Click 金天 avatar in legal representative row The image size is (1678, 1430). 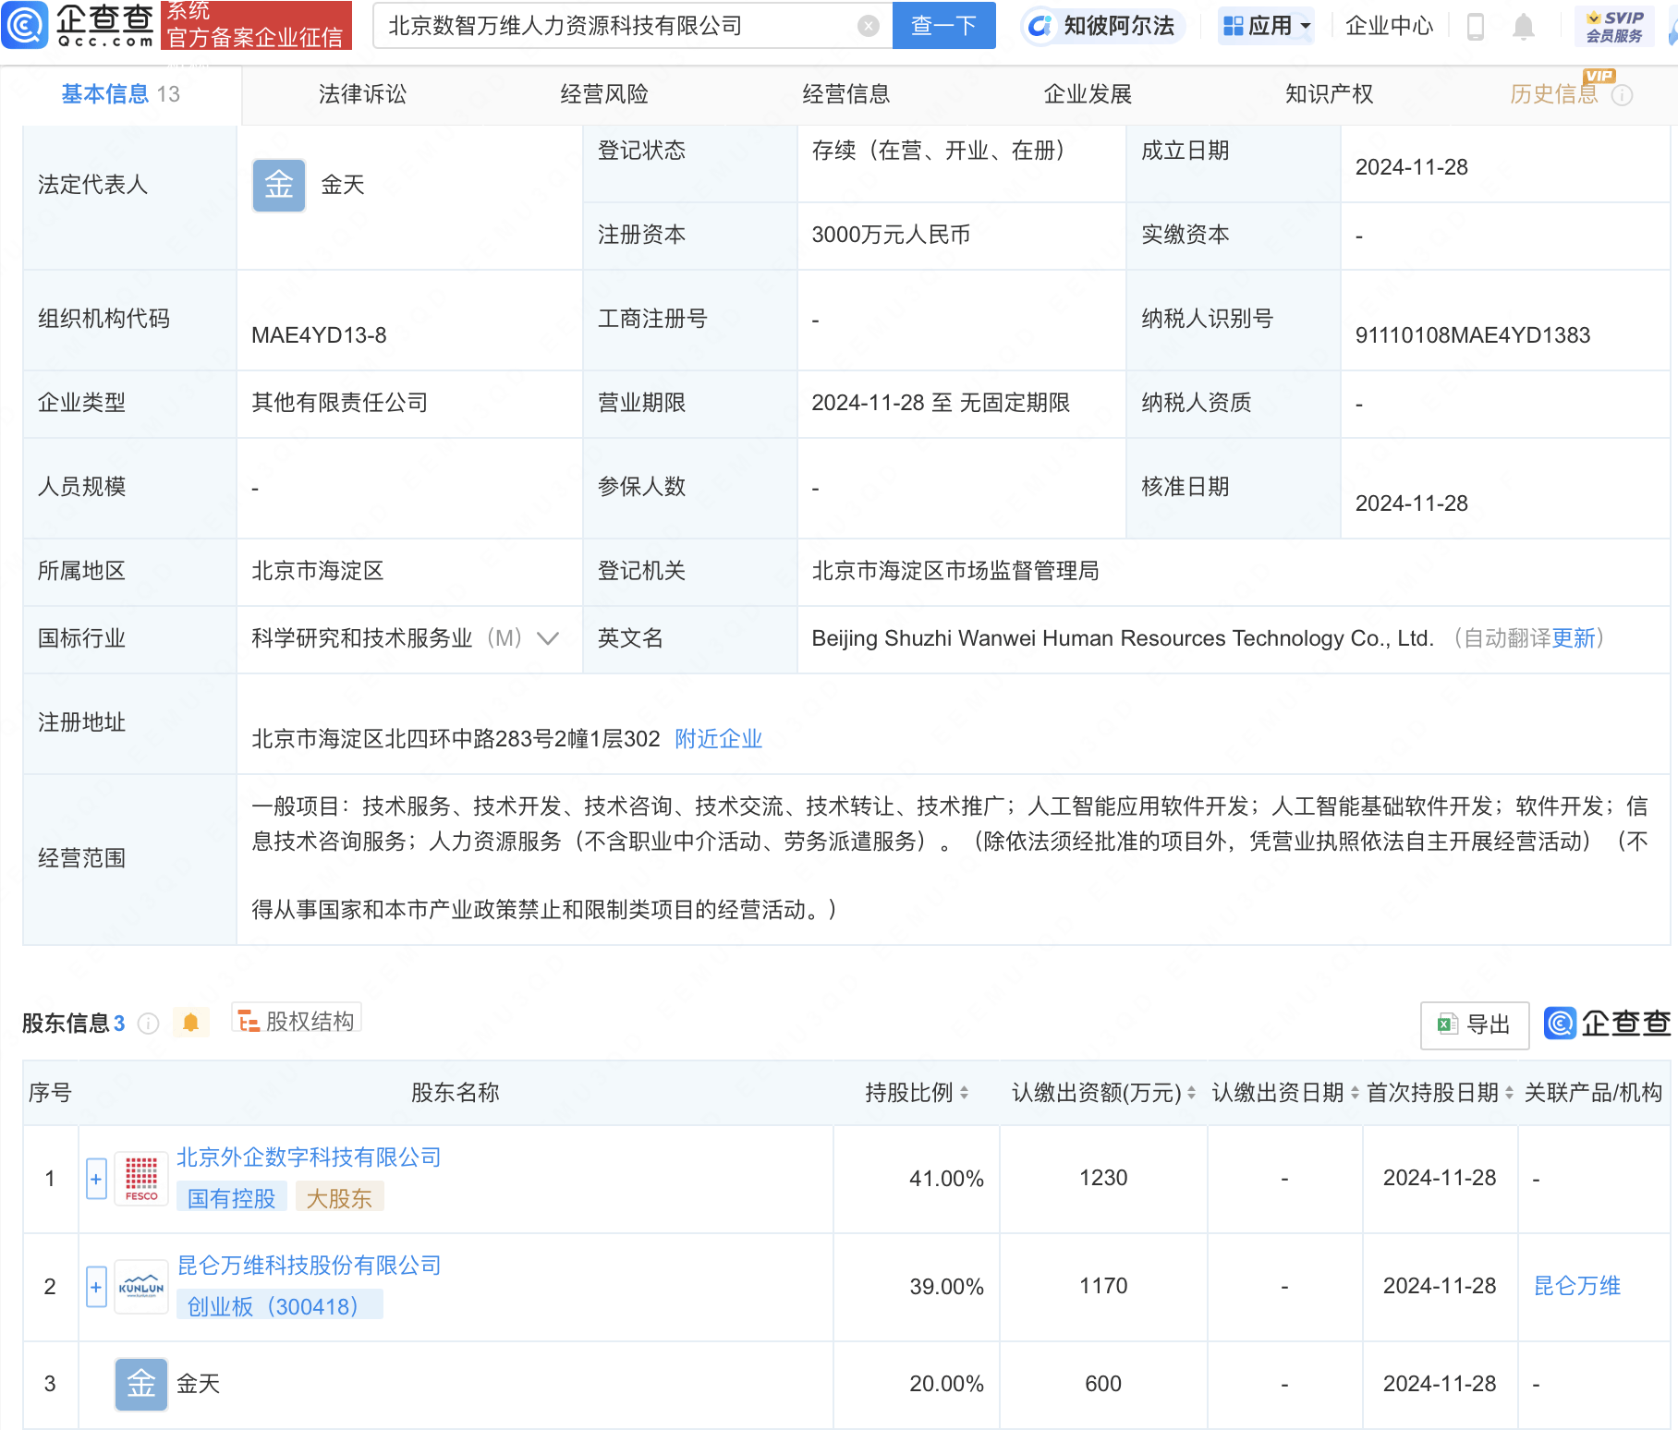tap(279, 186)
